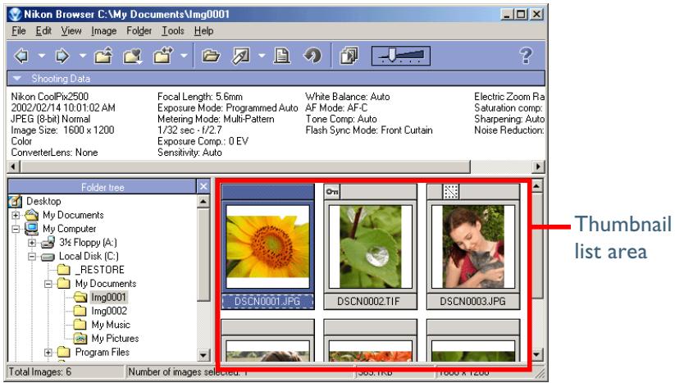Click the Focal Length: 5.6mm text
The image size is (675, 383).
tap(200, 97)
